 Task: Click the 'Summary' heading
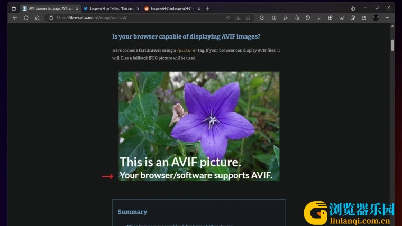point(132,212)
